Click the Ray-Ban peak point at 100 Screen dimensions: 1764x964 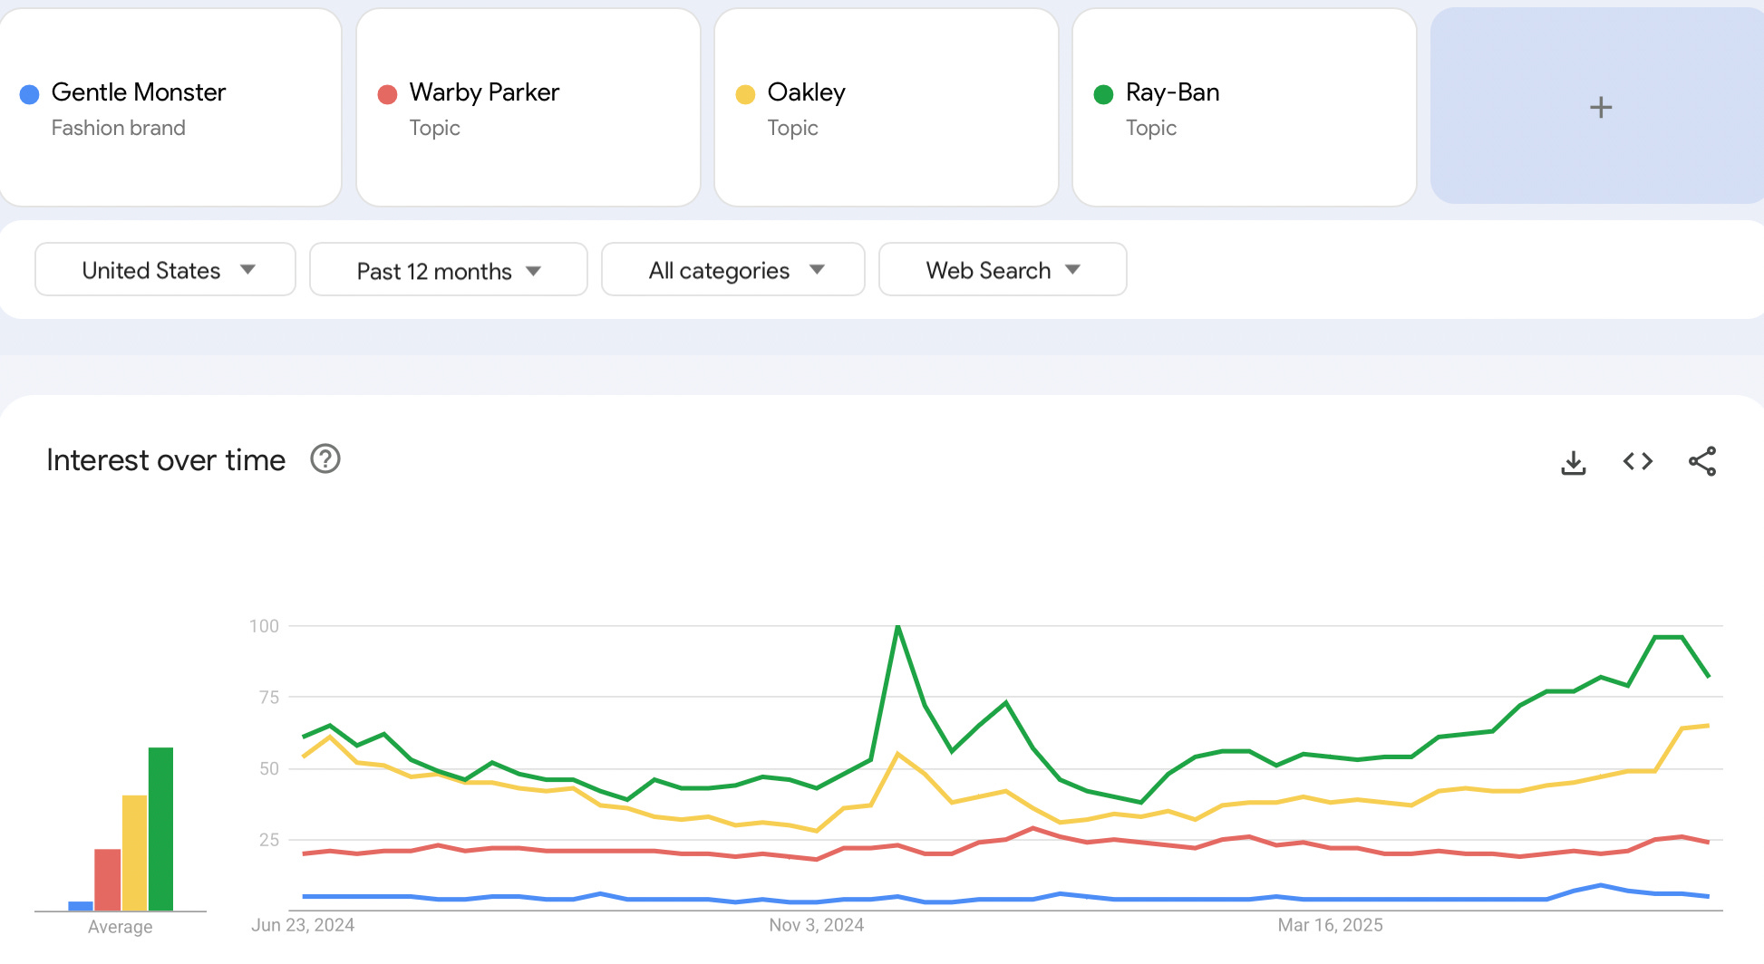(897, 626)
